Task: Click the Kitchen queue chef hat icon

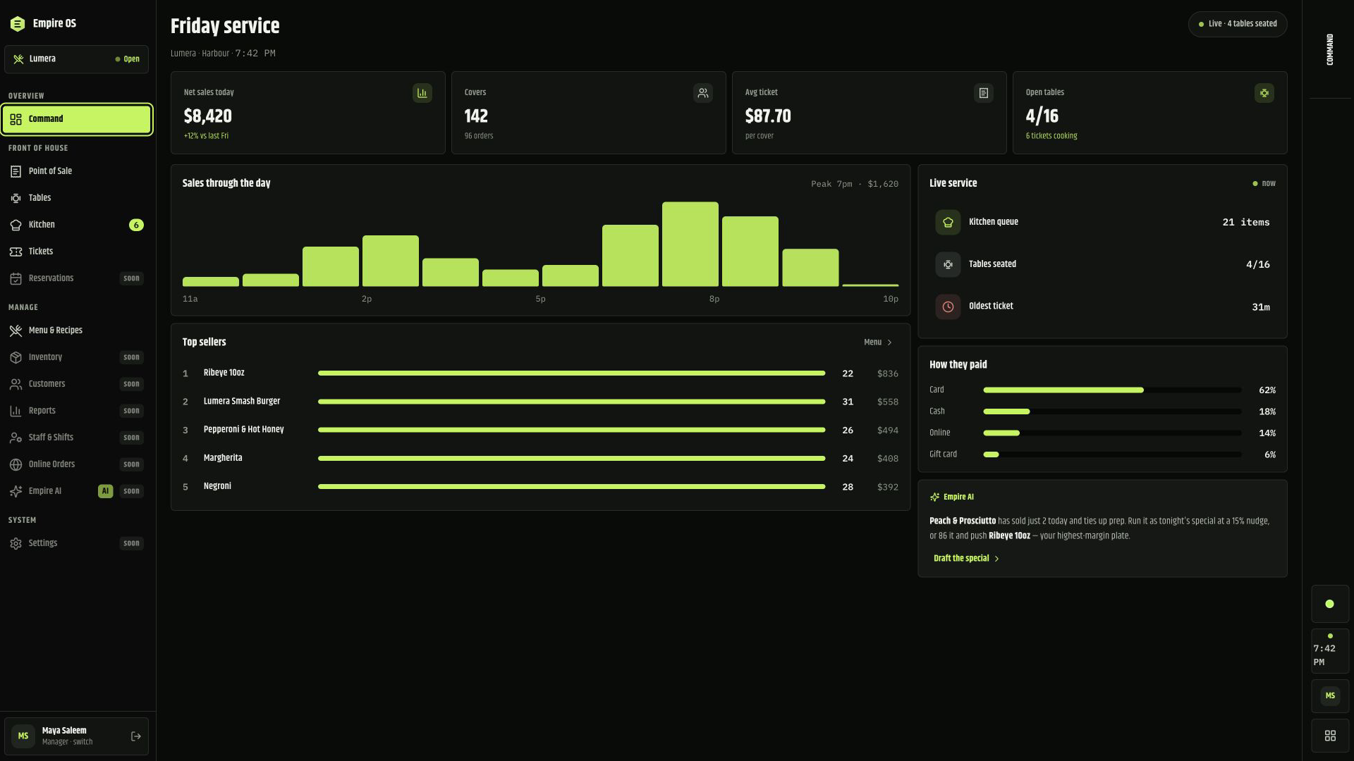Action: click(x=948, y=223)
